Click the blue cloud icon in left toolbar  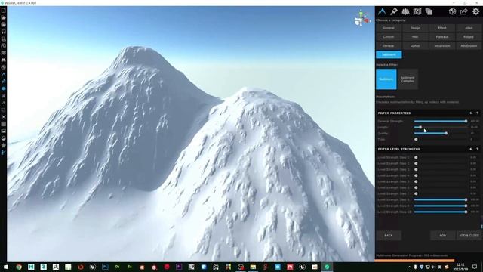coord(3,88)
